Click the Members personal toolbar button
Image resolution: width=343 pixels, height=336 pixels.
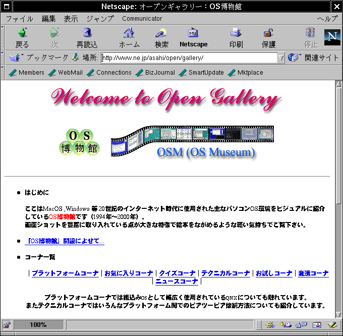tap(26, 73)
